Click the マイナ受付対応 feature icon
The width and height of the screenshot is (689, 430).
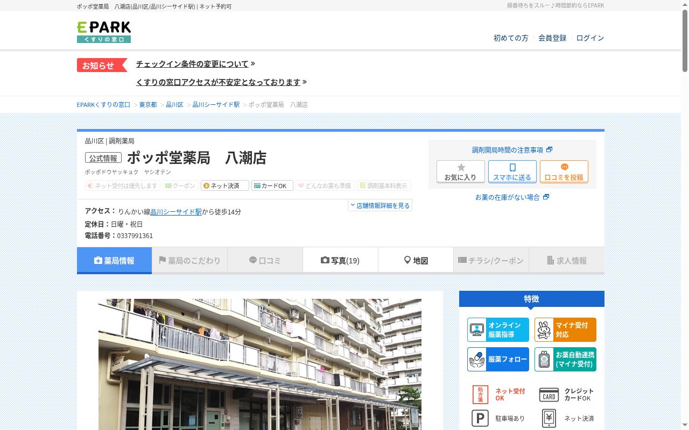coord(565,329)
